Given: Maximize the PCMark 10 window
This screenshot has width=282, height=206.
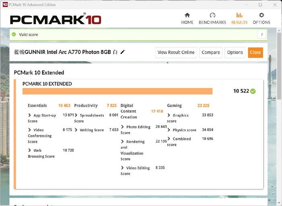Looking at the screenshot, I should 260,5.
